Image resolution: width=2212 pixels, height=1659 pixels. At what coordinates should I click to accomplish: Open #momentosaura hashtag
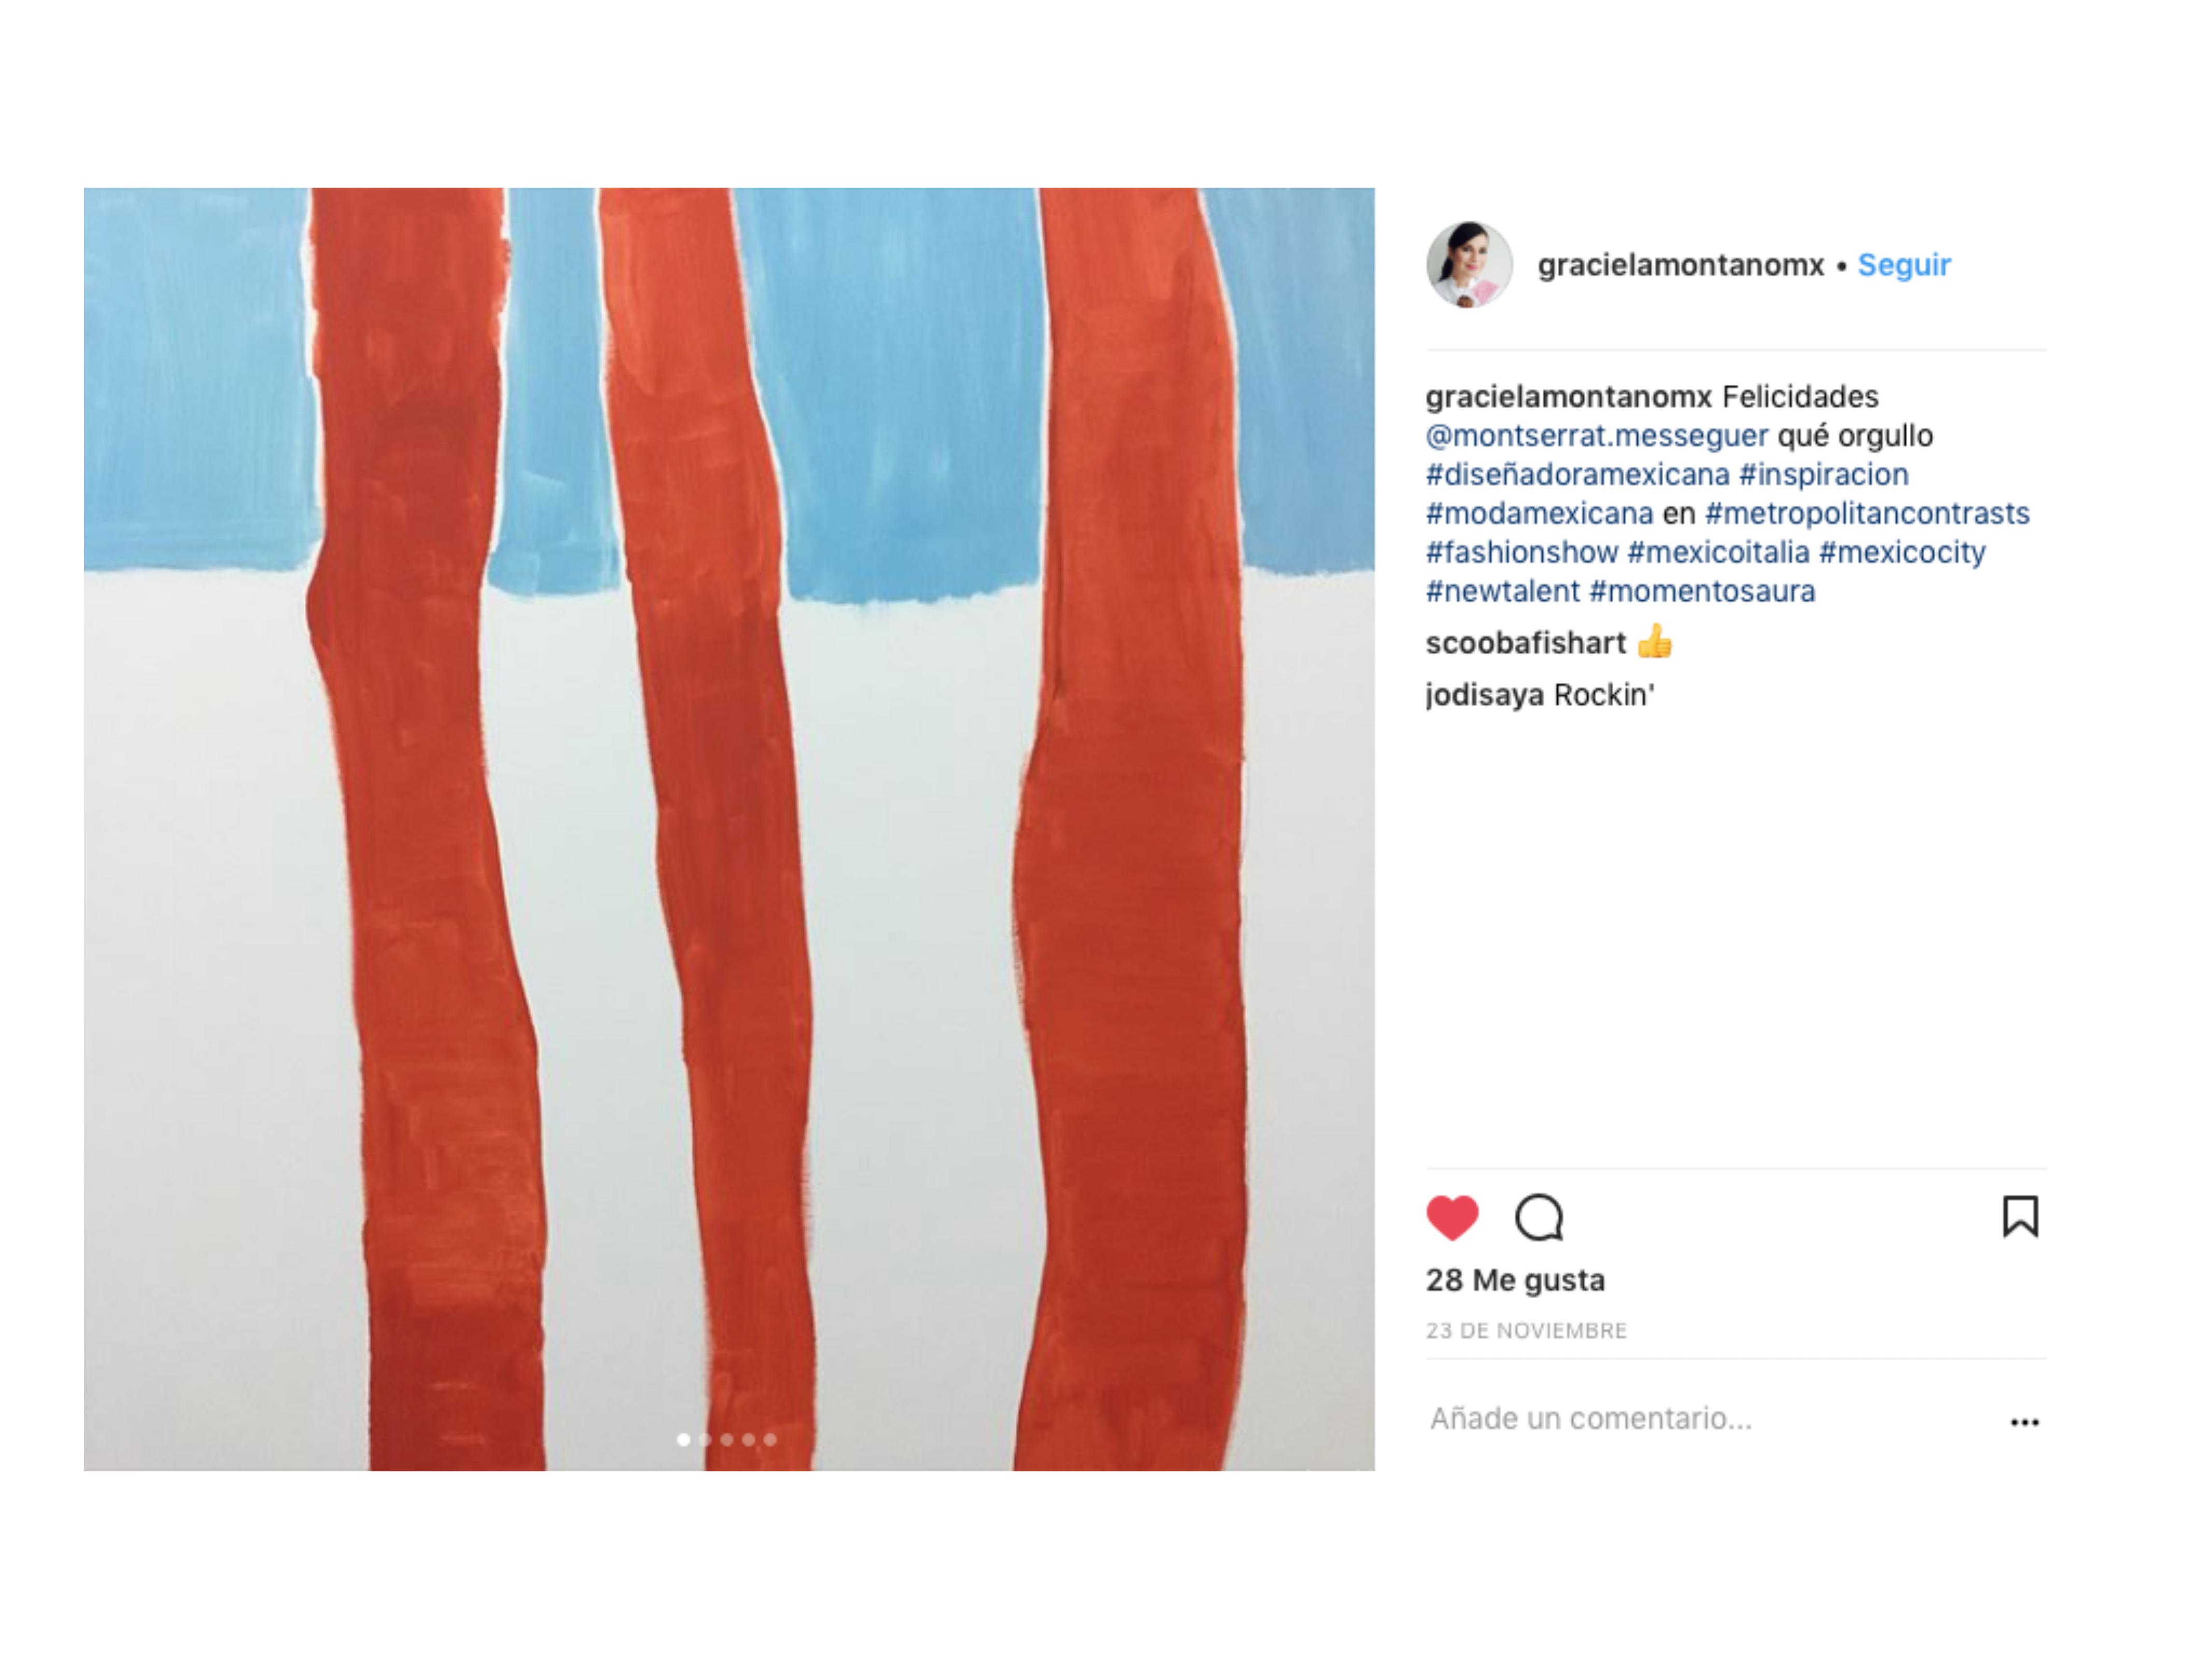[1702, 591]
